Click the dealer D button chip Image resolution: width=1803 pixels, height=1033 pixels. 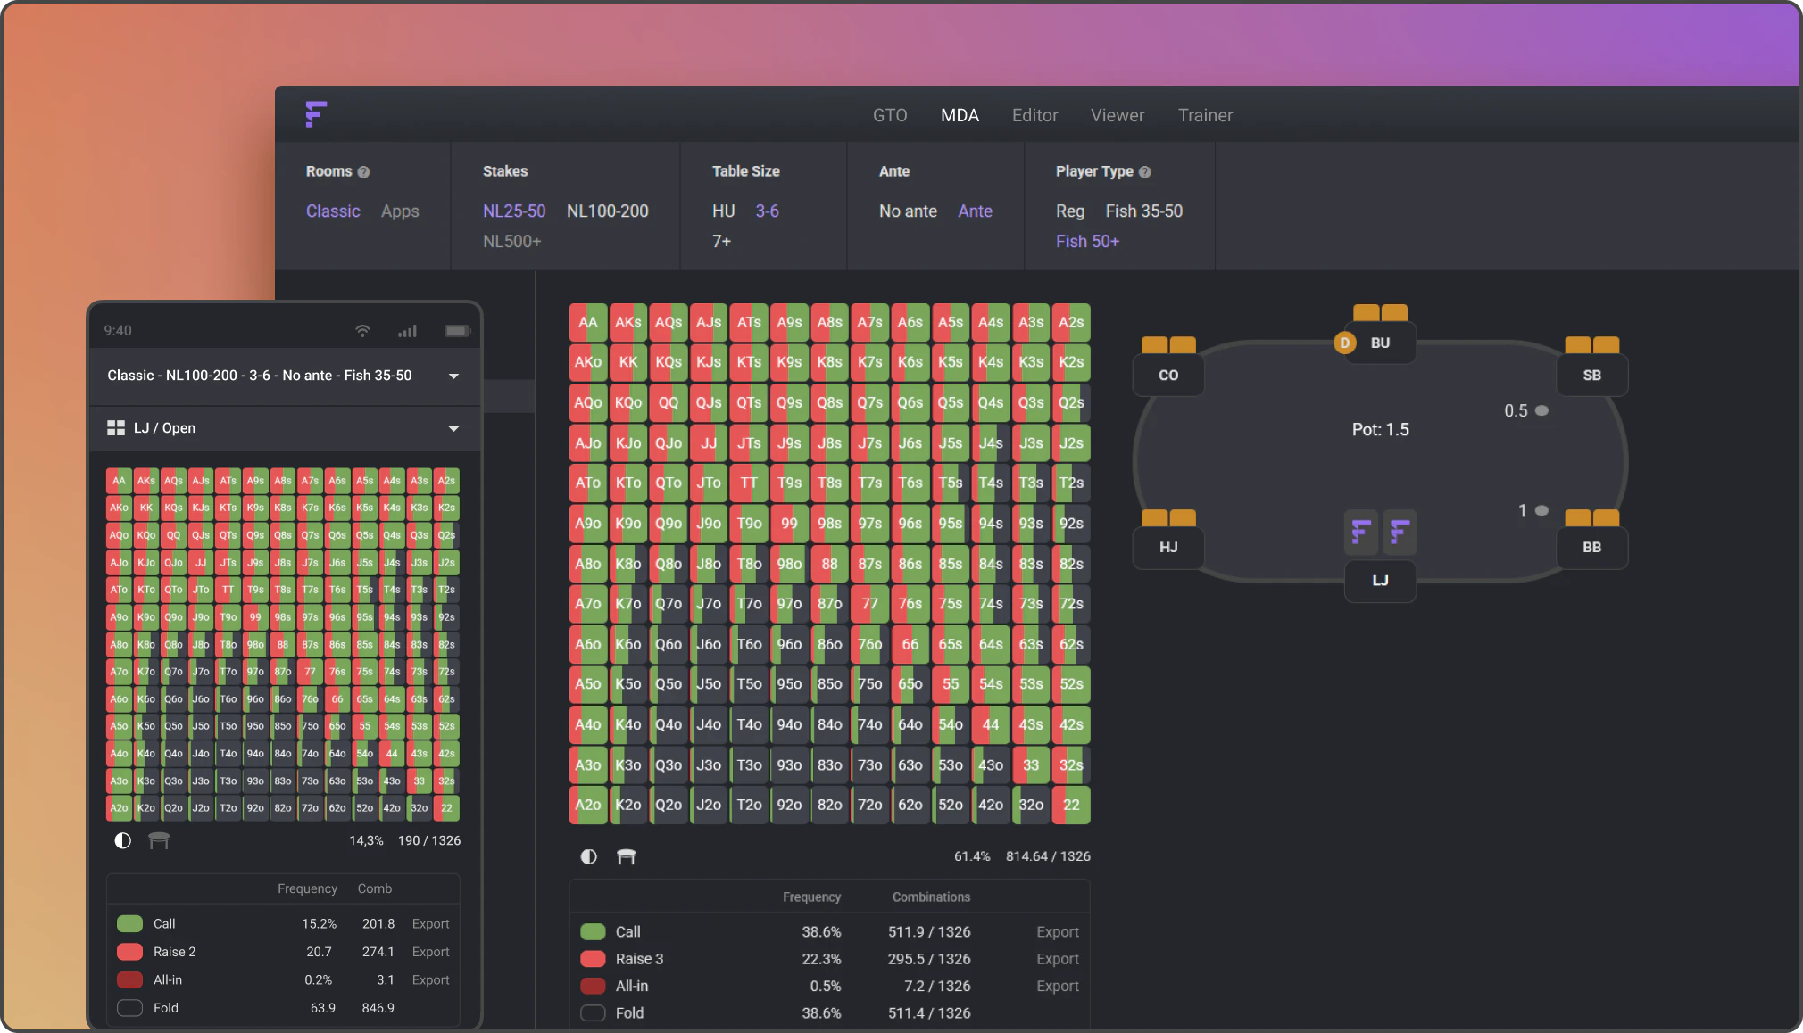click(x=1344, y=343)
